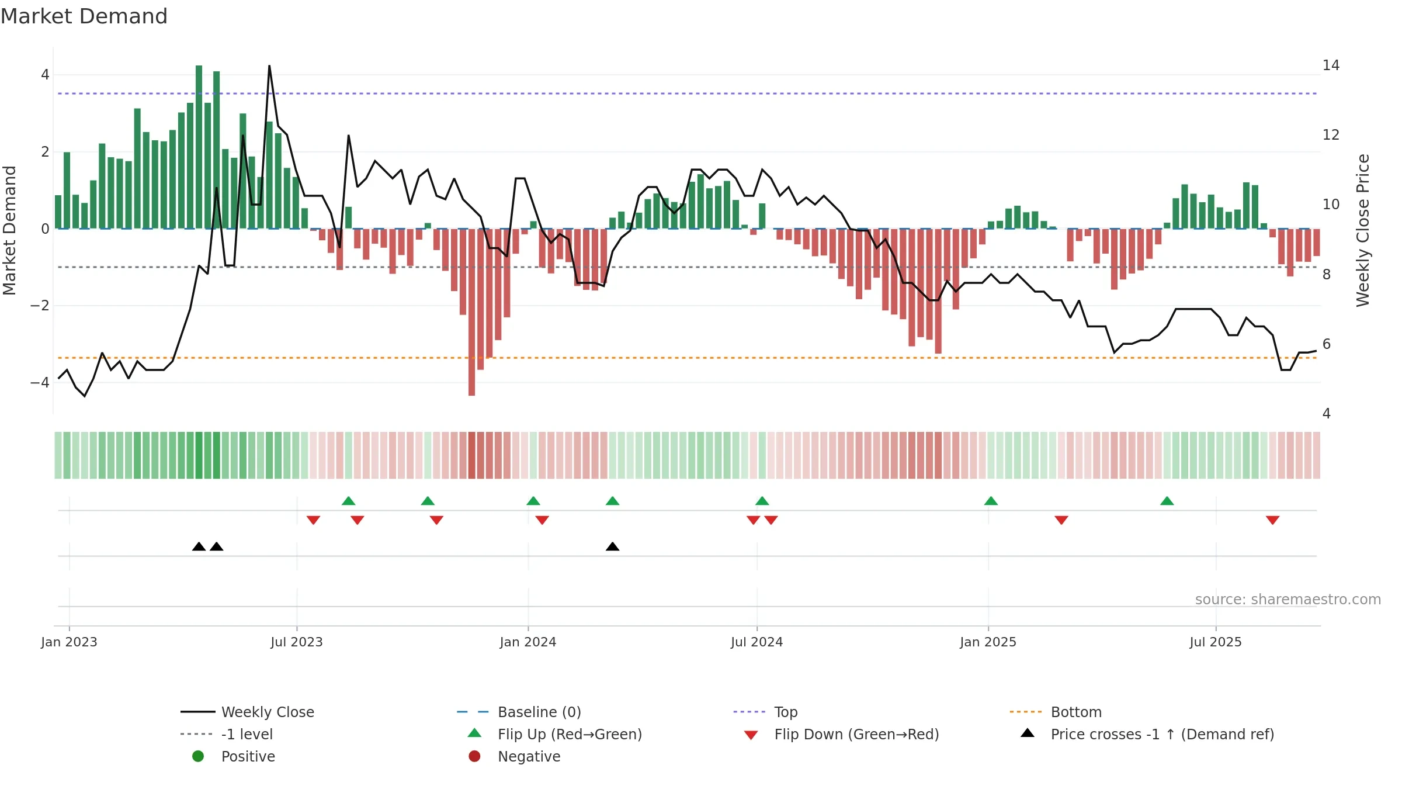Click the red flip-down marker between Jan and Jul 2025
Image resolution: width=1402 pixels, height=789 pixels.
tap(1061, 520)
